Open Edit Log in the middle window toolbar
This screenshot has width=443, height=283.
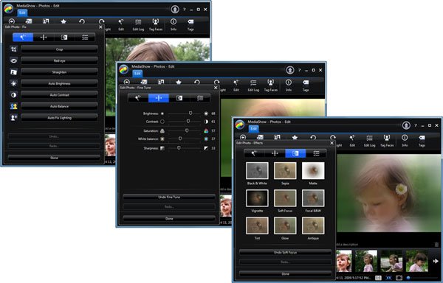point(253,85)
